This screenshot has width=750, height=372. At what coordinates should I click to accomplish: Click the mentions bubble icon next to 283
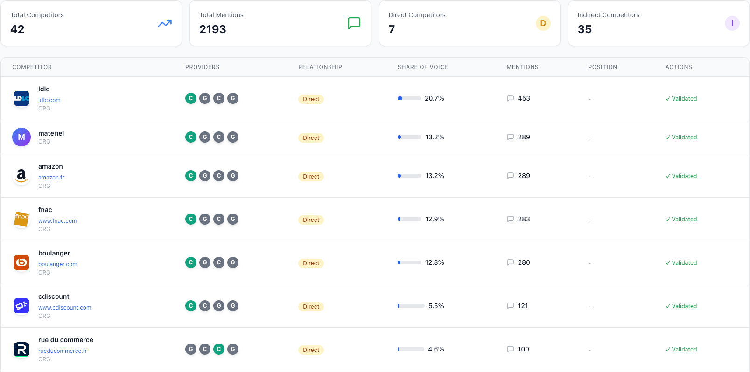pyautogui.click(x=511, y=219)
